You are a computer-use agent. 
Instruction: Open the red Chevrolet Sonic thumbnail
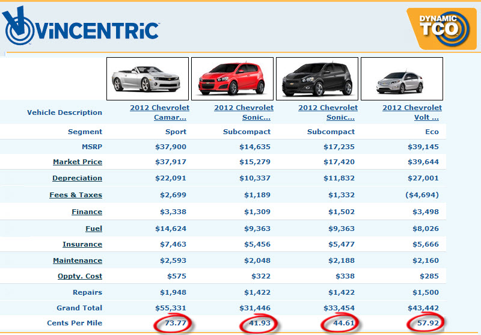232,79
